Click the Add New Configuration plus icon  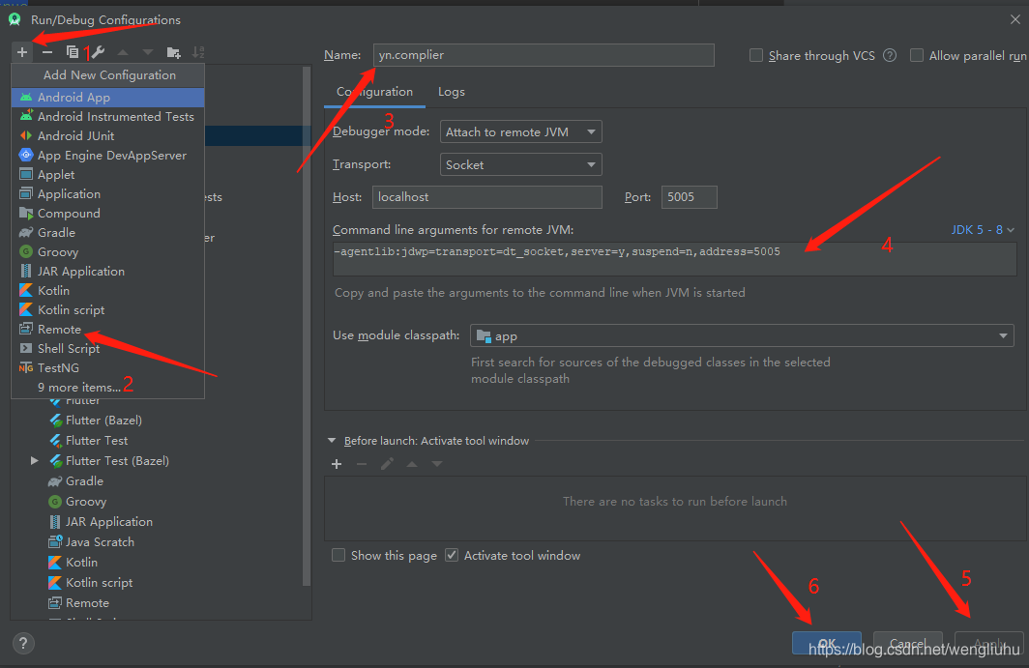click(x=22, y=52)
